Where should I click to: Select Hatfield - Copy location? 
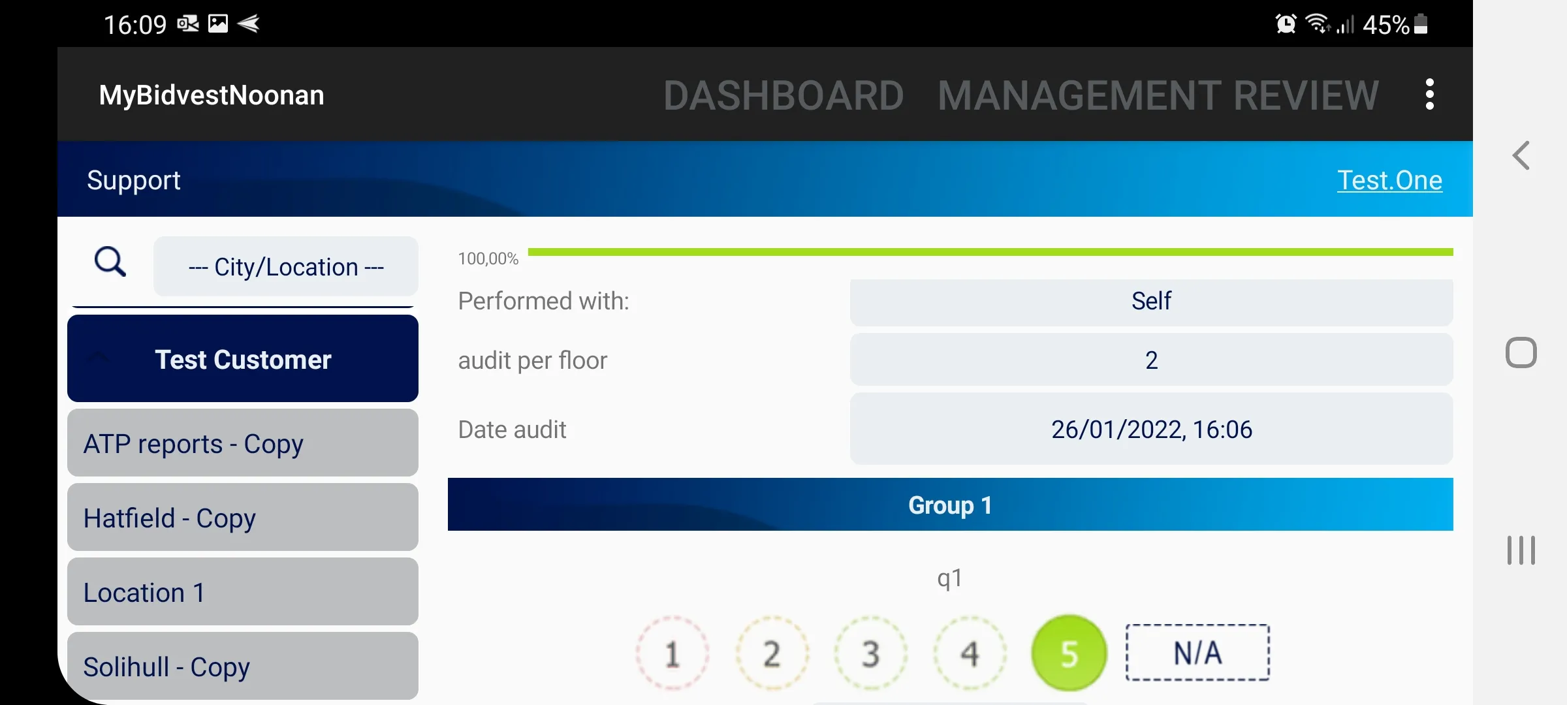click(243, 517)
